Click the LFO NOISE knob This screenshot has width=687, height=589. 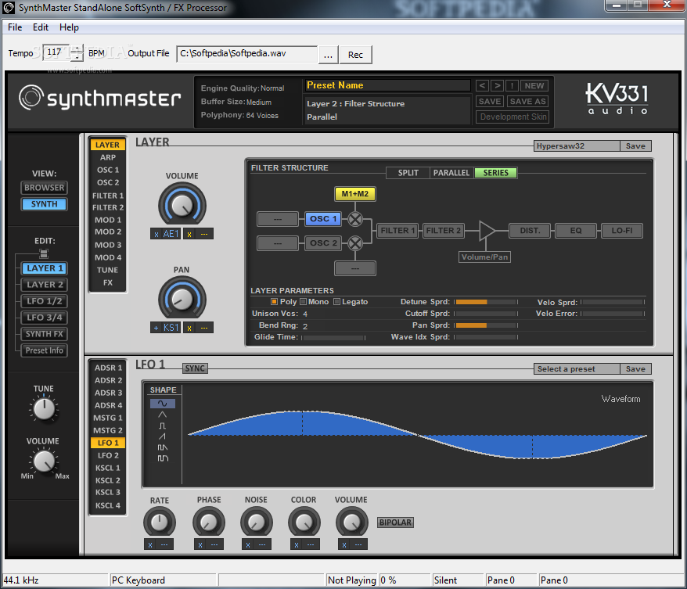click(257, 523)
